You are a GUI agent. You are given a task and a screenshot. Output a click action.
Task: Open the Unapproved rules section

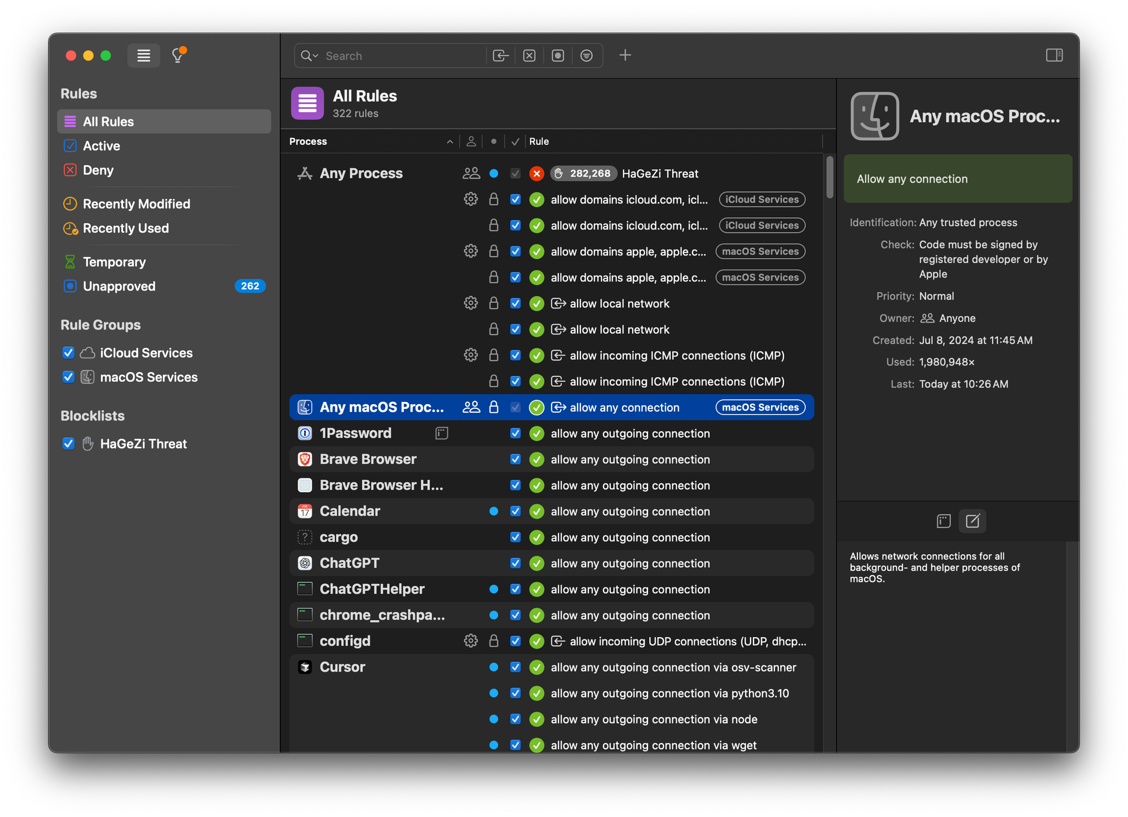point(119,286)
